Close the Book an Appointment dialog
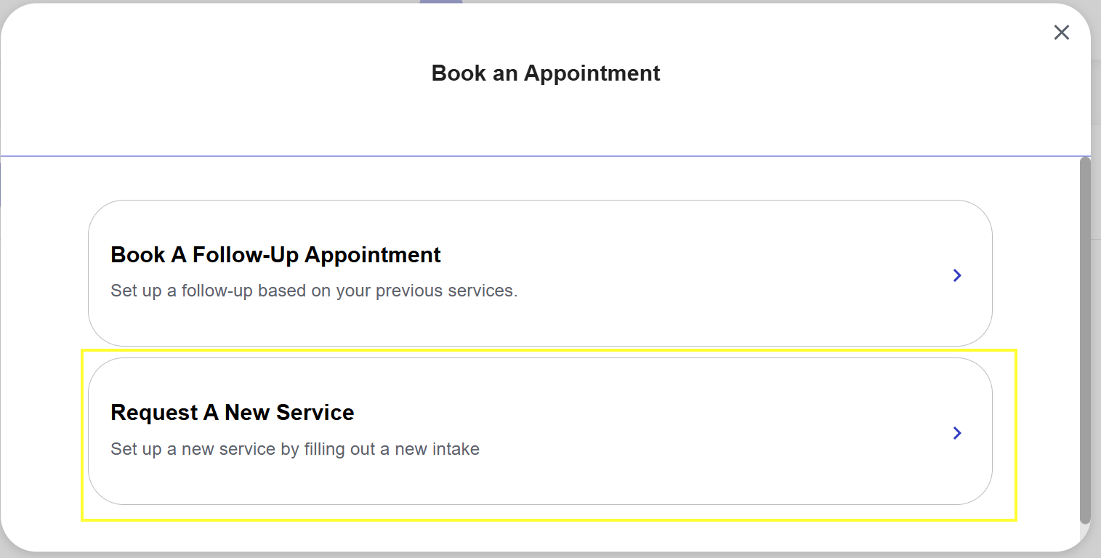Image resolution: width=1101 pixels, height=558 pixels. [x=1061, y=32]
